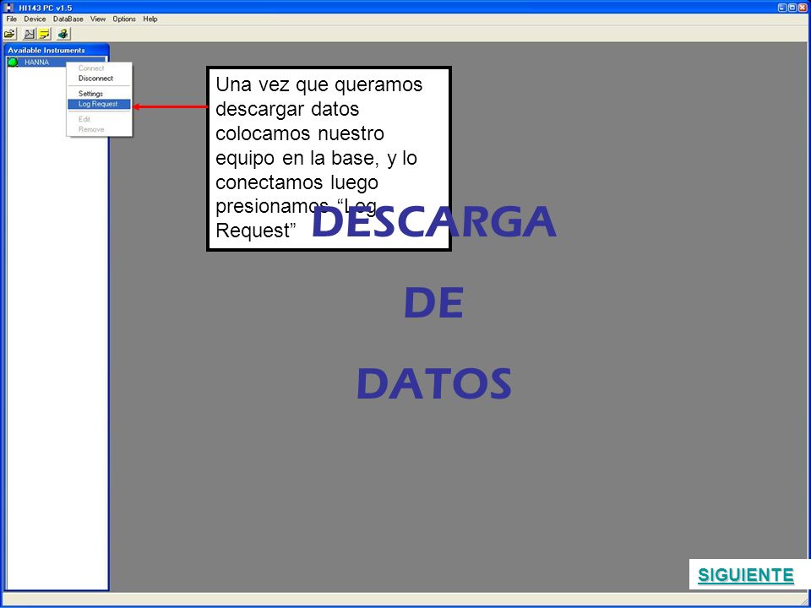Open the DataBase menu

click(68, 19)
